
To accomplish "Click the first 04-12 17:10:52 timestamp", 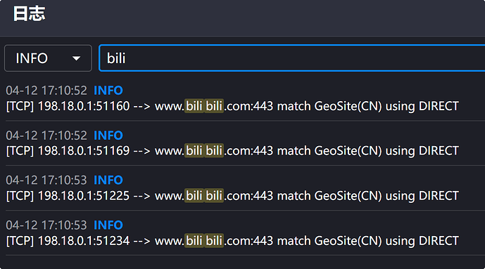I will [46, 91].
